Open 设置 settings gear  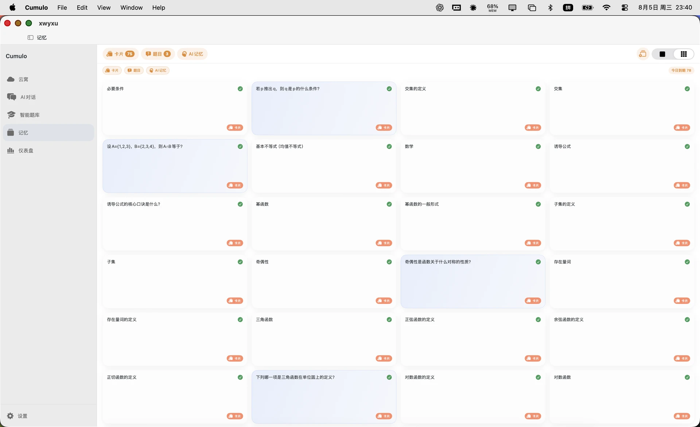pos(17,416)
